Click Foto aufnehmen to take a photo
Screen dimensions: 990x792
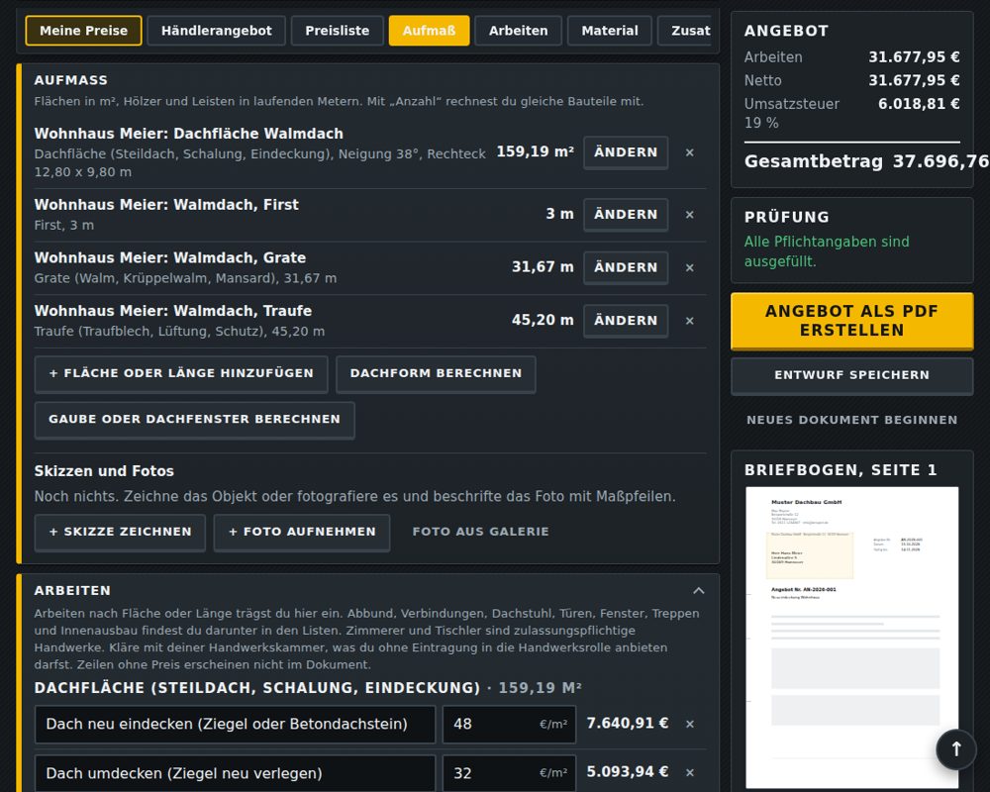(x=302, y=533)
